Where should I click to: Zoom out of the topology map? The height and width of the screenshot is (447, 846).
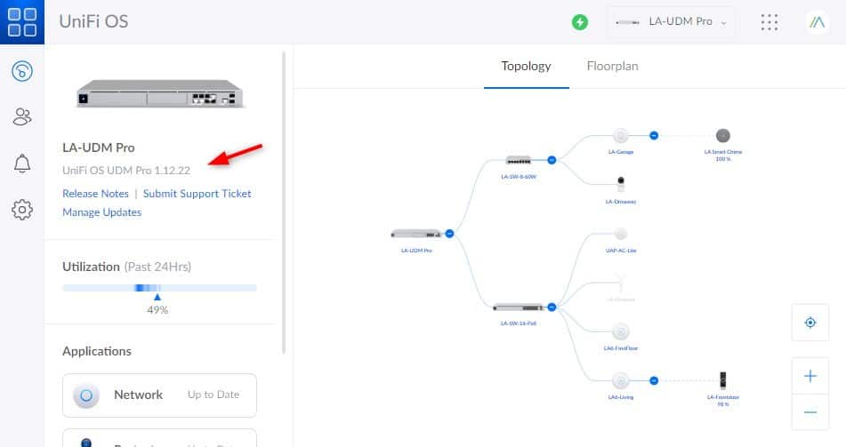coord(810,412)
